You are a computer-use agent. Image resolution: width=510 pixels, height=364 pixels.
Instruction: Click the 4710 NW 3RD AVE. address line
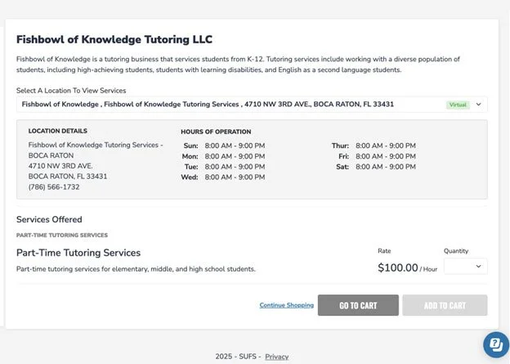tap(60, 166)
